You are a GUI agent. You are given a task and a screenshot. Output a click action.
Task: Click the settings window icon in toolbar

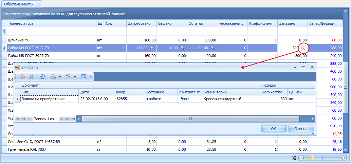tap(84, 77)
